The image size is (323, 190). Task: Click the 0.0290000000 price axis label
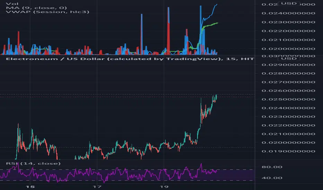[x=288, y=65]
